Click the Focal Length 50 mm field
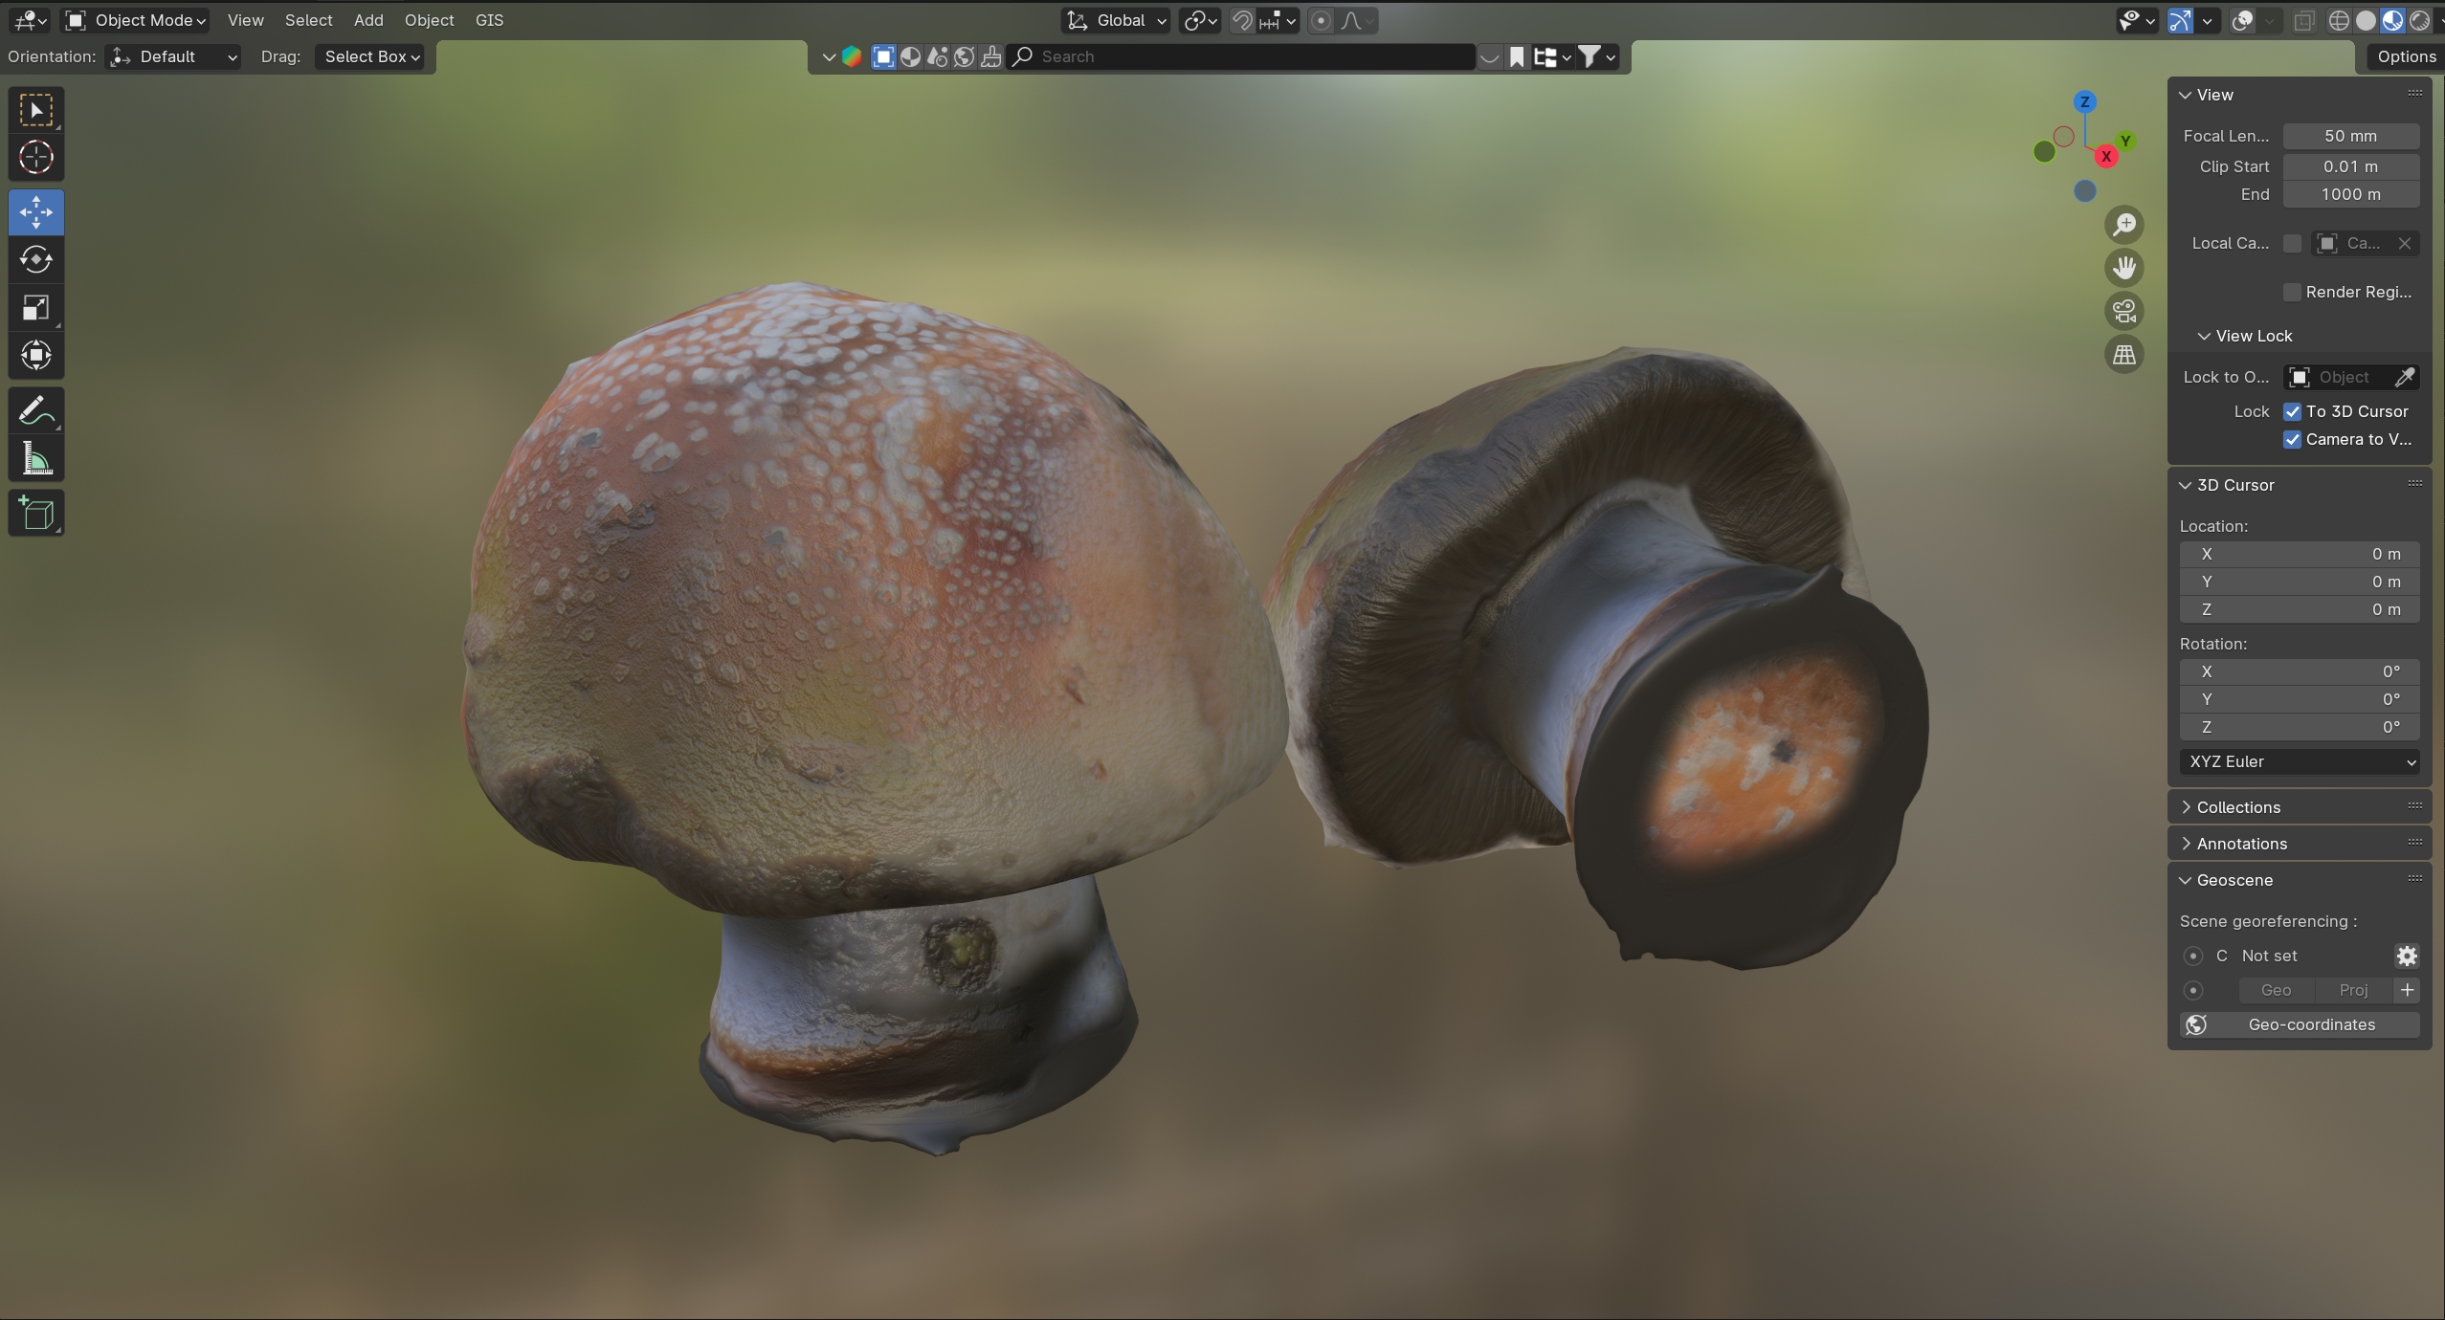 coord(2349,136)
